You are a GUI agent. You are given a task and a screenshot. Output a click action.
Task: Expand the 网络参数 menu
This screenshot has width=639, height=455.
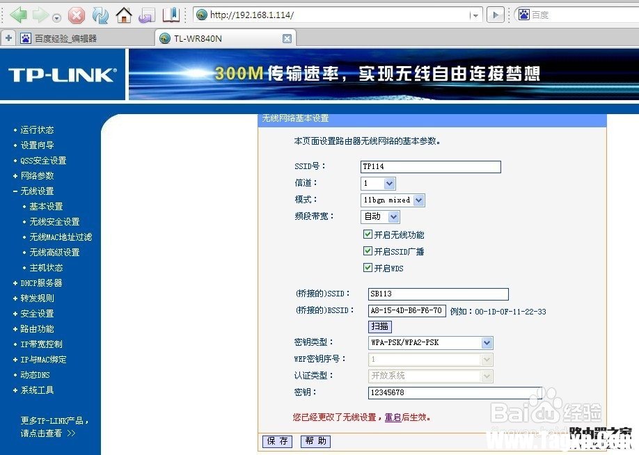tap(37, 176)
